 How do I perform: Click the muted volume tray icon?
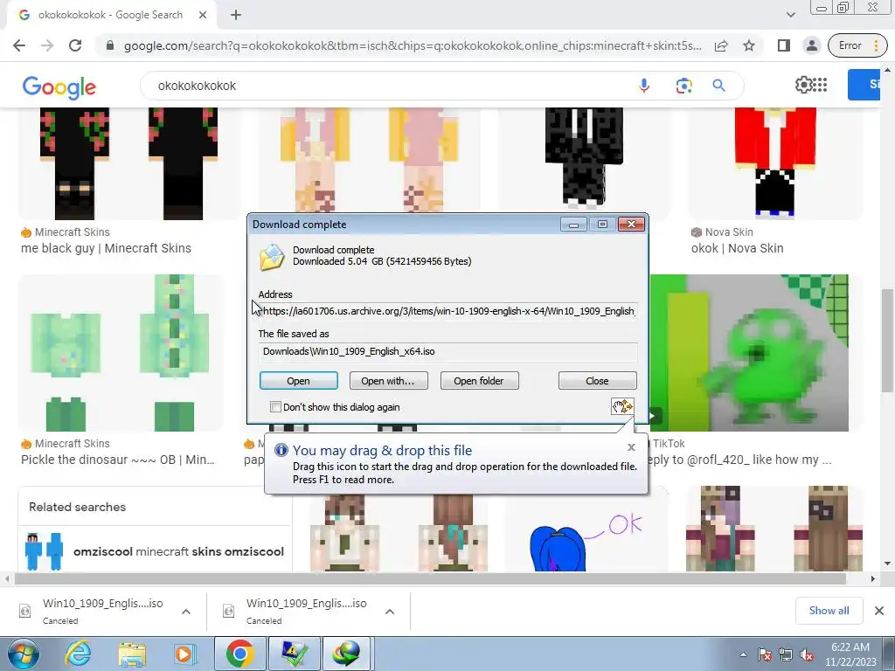point(807,654)
